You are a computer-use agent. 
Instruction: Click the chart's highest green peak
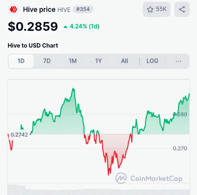[x=73, y=89]
